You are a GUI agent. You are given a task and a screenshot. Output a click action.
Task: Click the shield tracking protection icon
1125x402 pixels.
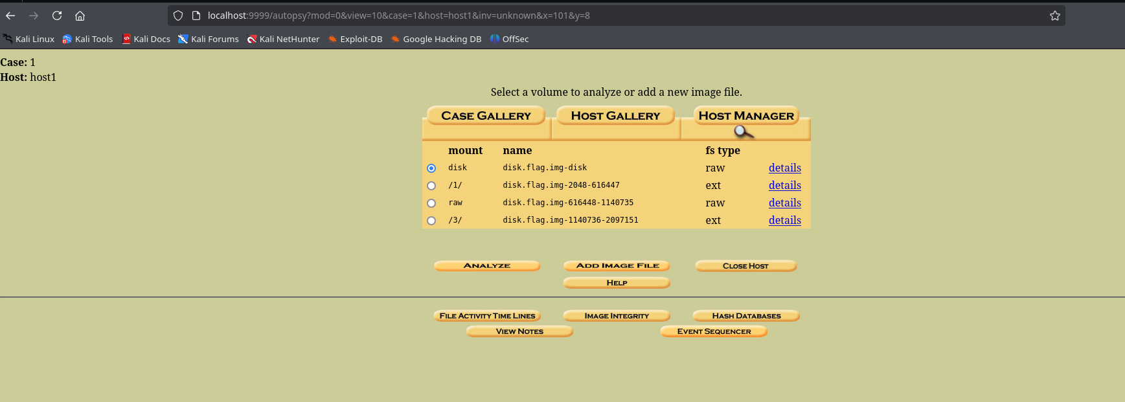(x=178, y=16)
